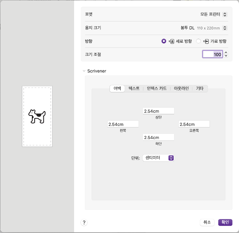Select 세로 방향 portrait orientation
The width and height of the screenshot is (239, 233).
164,41
